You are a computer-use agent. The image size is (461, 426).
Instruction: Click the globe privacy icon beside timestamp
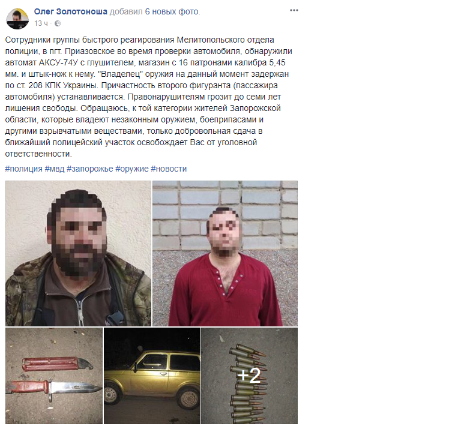click(x=58, y=23)
